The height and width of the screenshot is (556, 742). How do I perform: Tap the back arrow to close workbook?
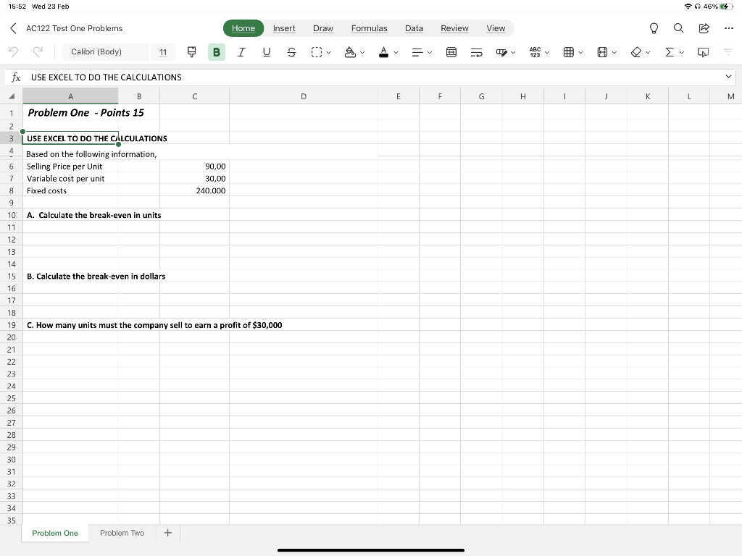[13, 28]
